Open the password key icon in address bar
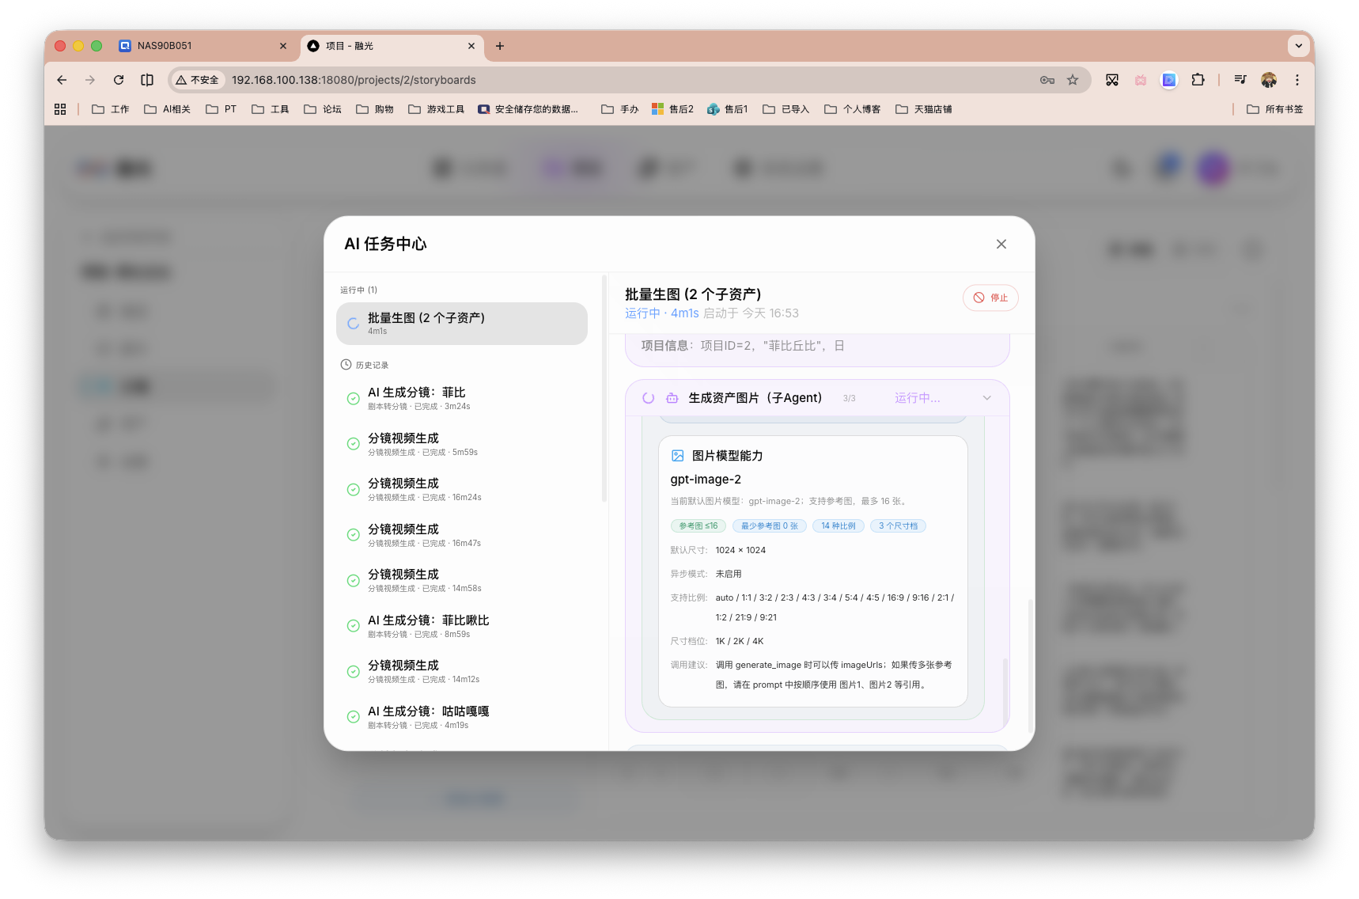Image resolution: width=1359 pixels, height=899 pixels. 1047,80
